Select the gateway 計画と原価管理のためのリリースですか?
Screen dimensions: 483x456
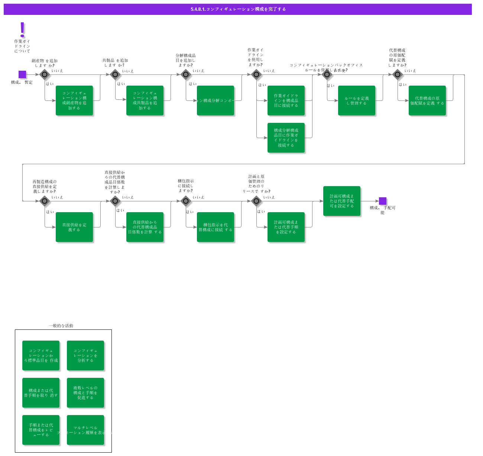coord(256,201)
